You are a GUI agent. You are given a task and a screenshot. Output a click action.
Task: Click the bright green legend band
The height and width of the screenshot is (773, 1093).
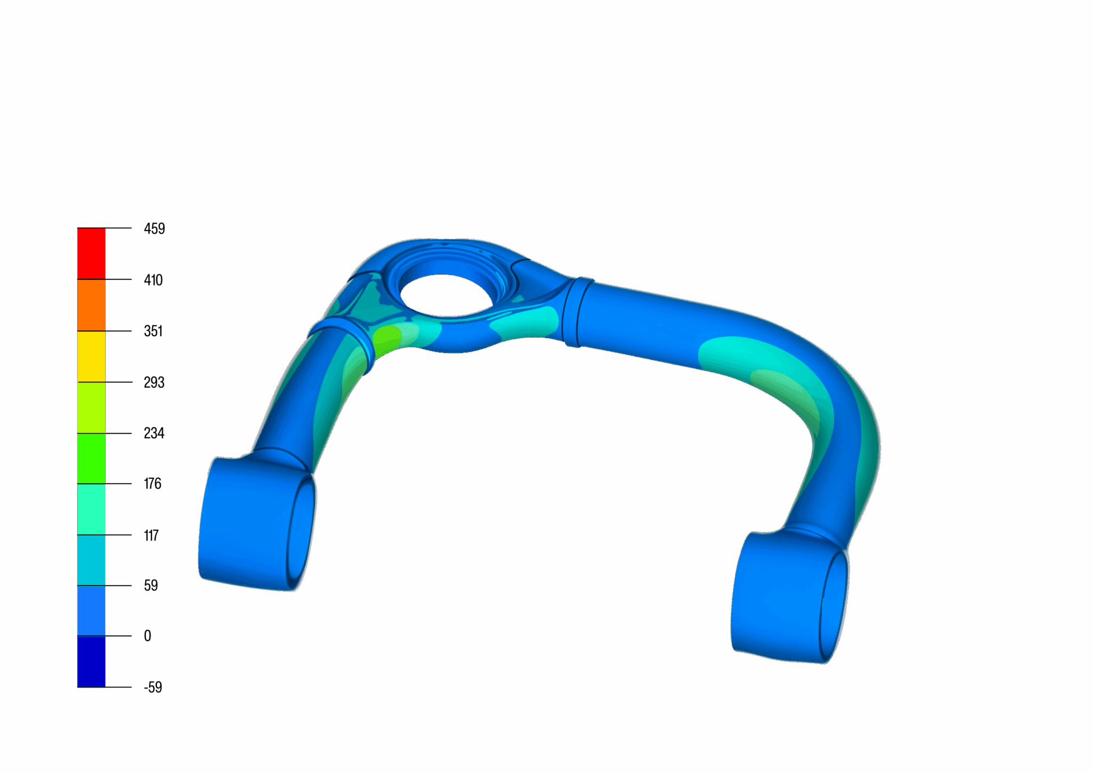pyautogui.click(x=91, y=458)
